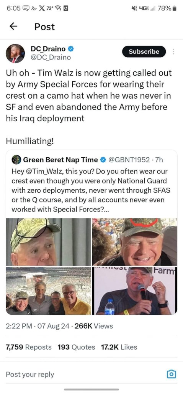
Task: Open the @DC_Draino handle link
Action: pos(51,58)
